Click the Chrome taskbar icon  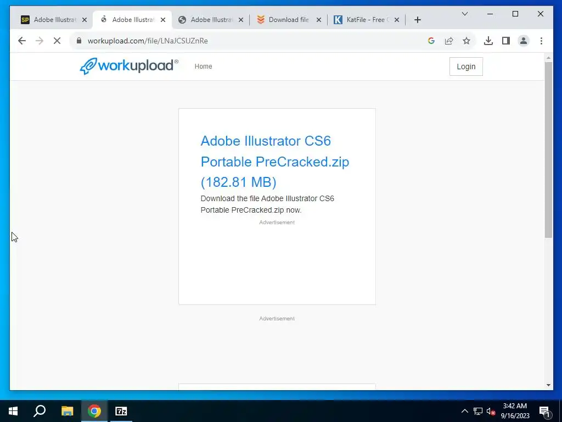coord(94,411)
